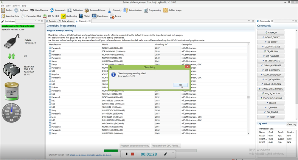298x160 pixels.
Task: Click EV2400 USB adapter icon
Action: point(12,41)
